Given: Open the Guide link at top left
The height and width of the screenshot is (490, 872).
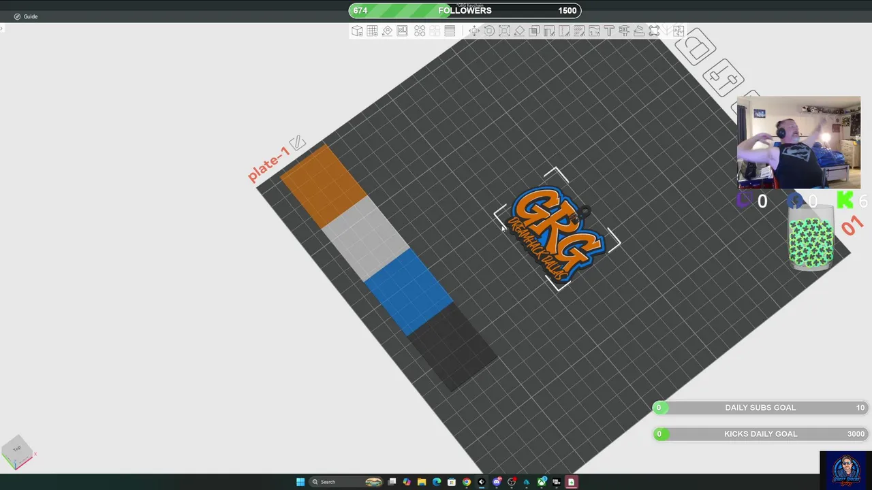Looking at the screenshot, I should (x=26, y=16).
